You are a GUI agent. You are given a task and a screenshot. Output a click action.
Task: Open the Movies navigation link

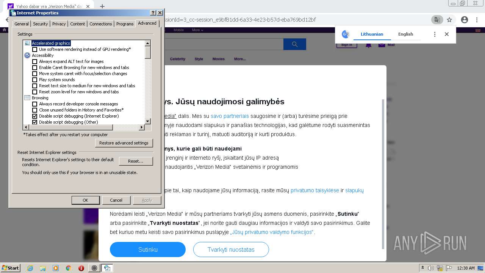point(219,59)
